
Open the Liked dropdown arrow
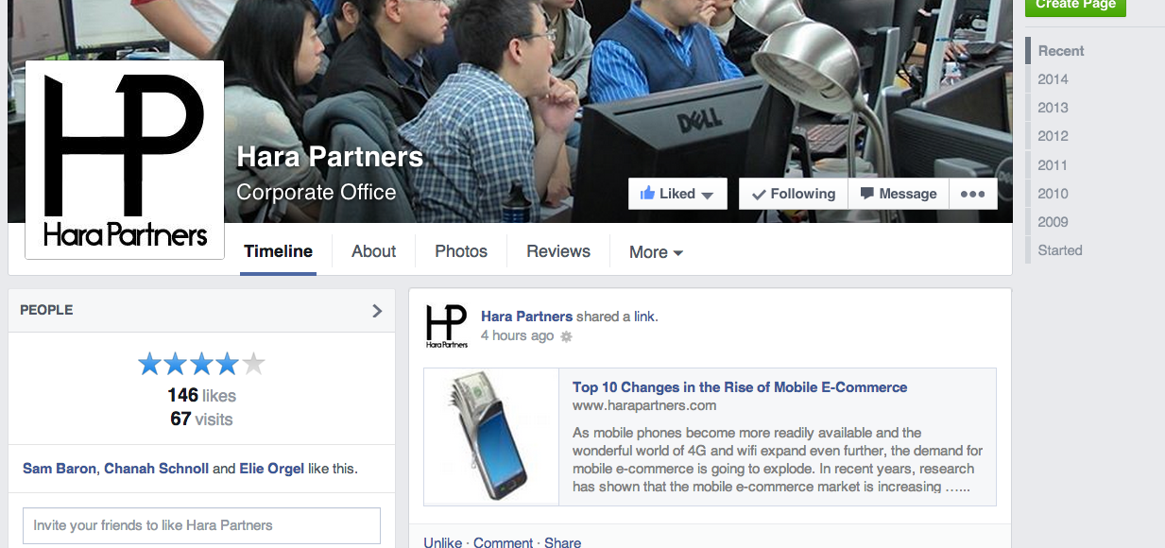pos(707,195)
